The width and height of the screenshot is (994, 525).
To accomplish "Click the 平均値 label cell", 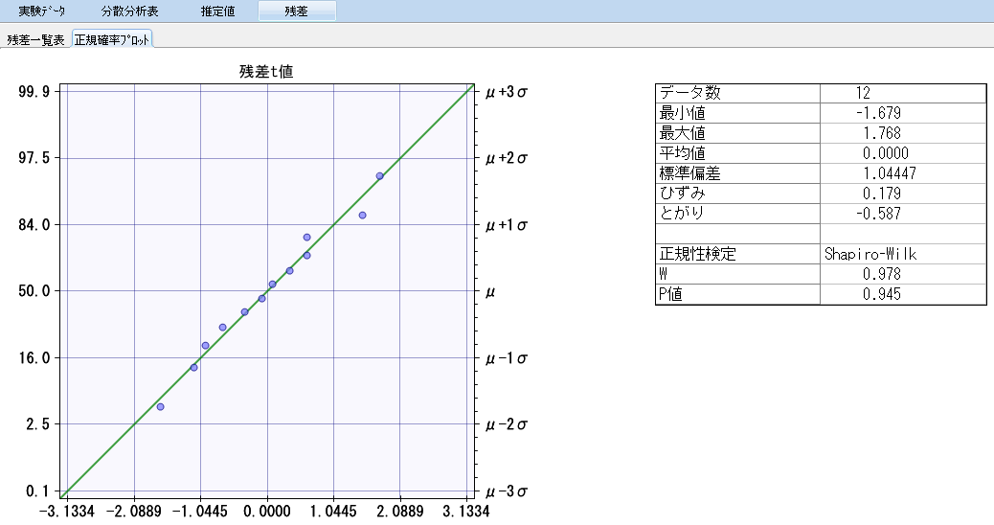I will [x=737, y=153].
